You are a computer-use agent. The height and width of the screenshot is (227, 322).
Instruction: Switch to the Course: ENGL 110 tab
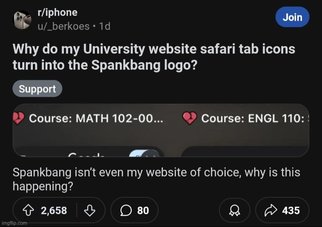[252, 118]
